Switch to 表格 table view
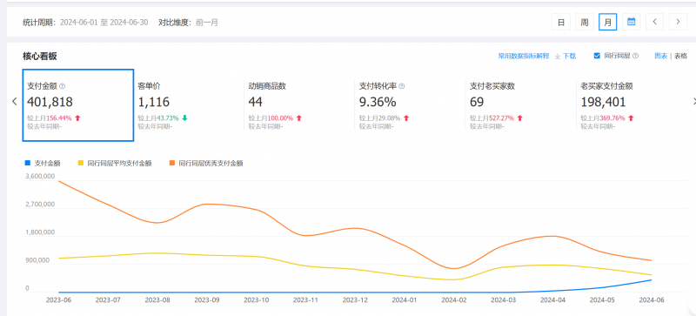696x316 pixels. coord(680,56)
